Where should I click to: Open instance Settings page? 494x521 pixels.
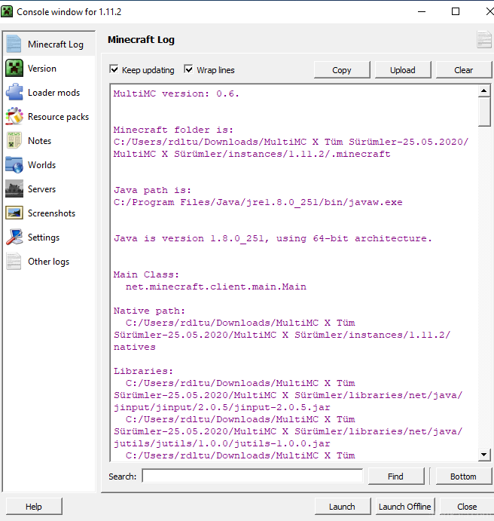(50, 238)
